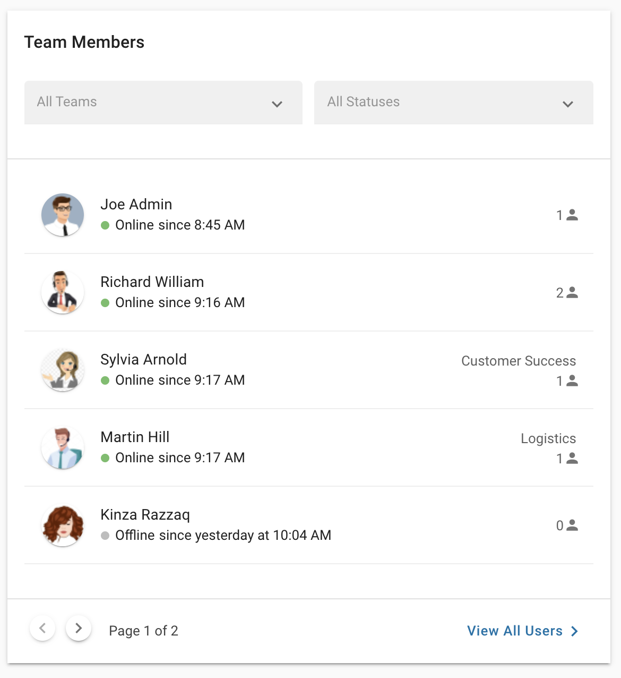The width and height of the screenshot is (621, 678).
Task: Click Kinza Razzaq's avatar picture
Action: pyautogui.click(x=63, y=525)
